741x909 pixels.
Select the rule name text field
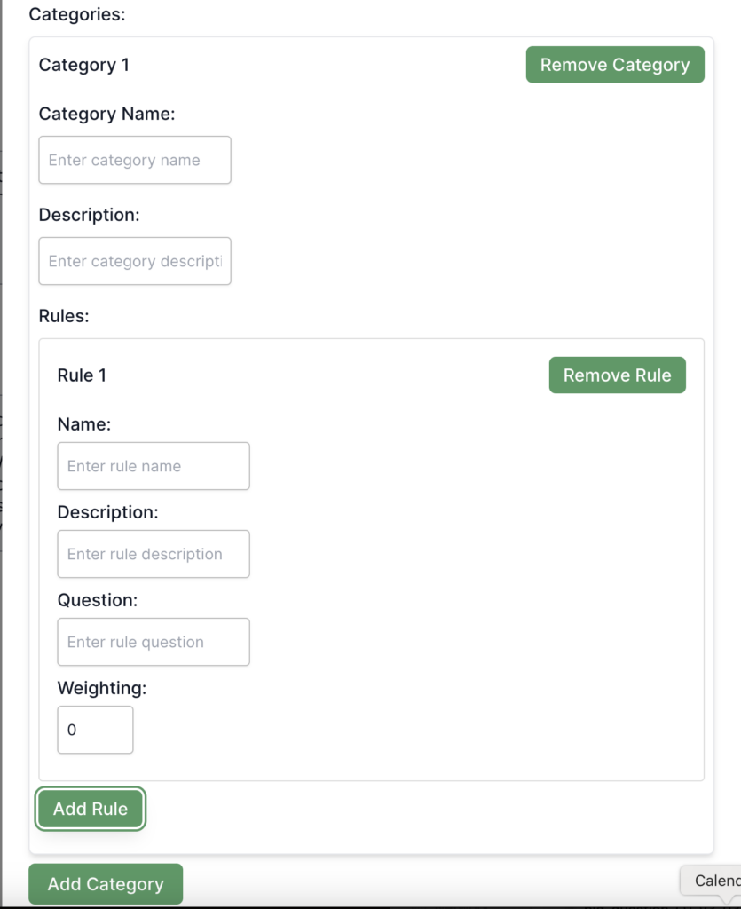(x=154, y=466)
